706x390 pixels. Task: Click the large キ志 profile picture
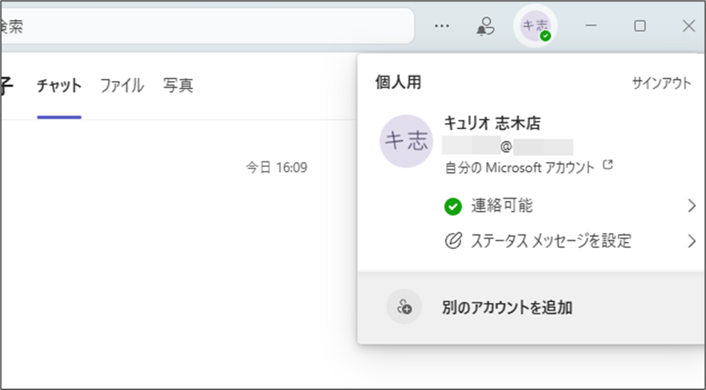tap(406, 141)
